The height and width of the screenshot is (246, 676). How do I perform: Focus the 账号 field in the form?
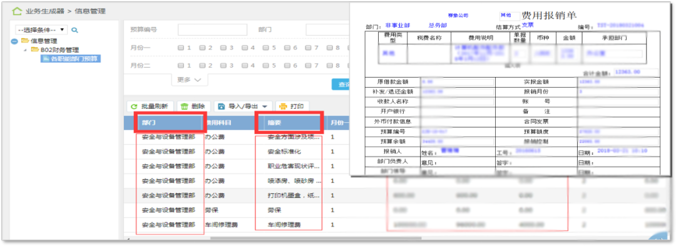[618, 101]
